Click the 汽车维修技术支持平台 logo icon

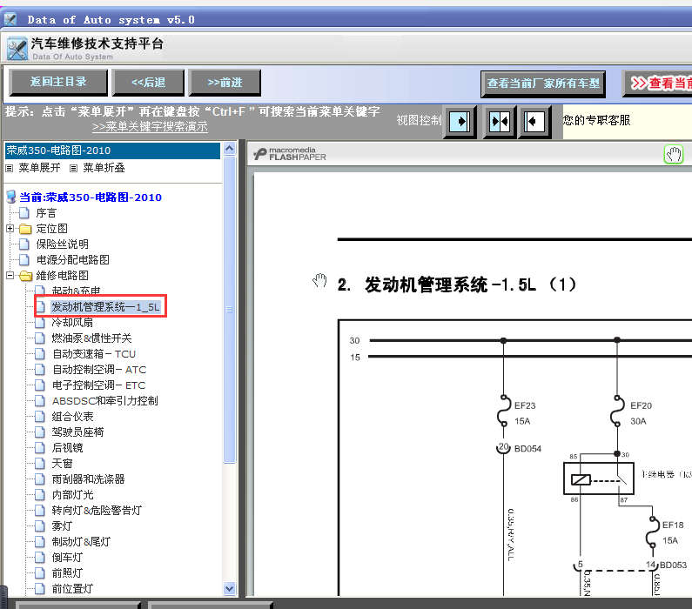click(x=17, y=49)
